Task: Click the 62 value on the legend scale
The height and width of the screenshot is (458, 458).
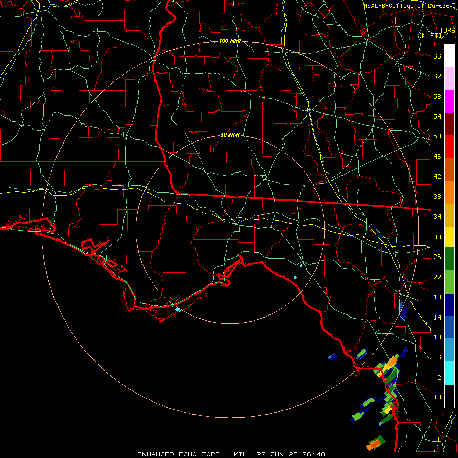Action: pyautogui.click(x=437, y=76)
